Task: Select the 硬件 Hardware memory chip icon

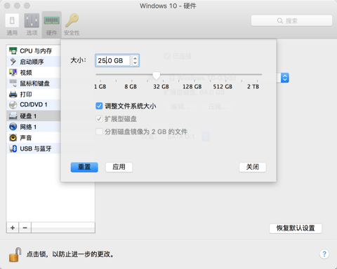Action: coord(51,25)
